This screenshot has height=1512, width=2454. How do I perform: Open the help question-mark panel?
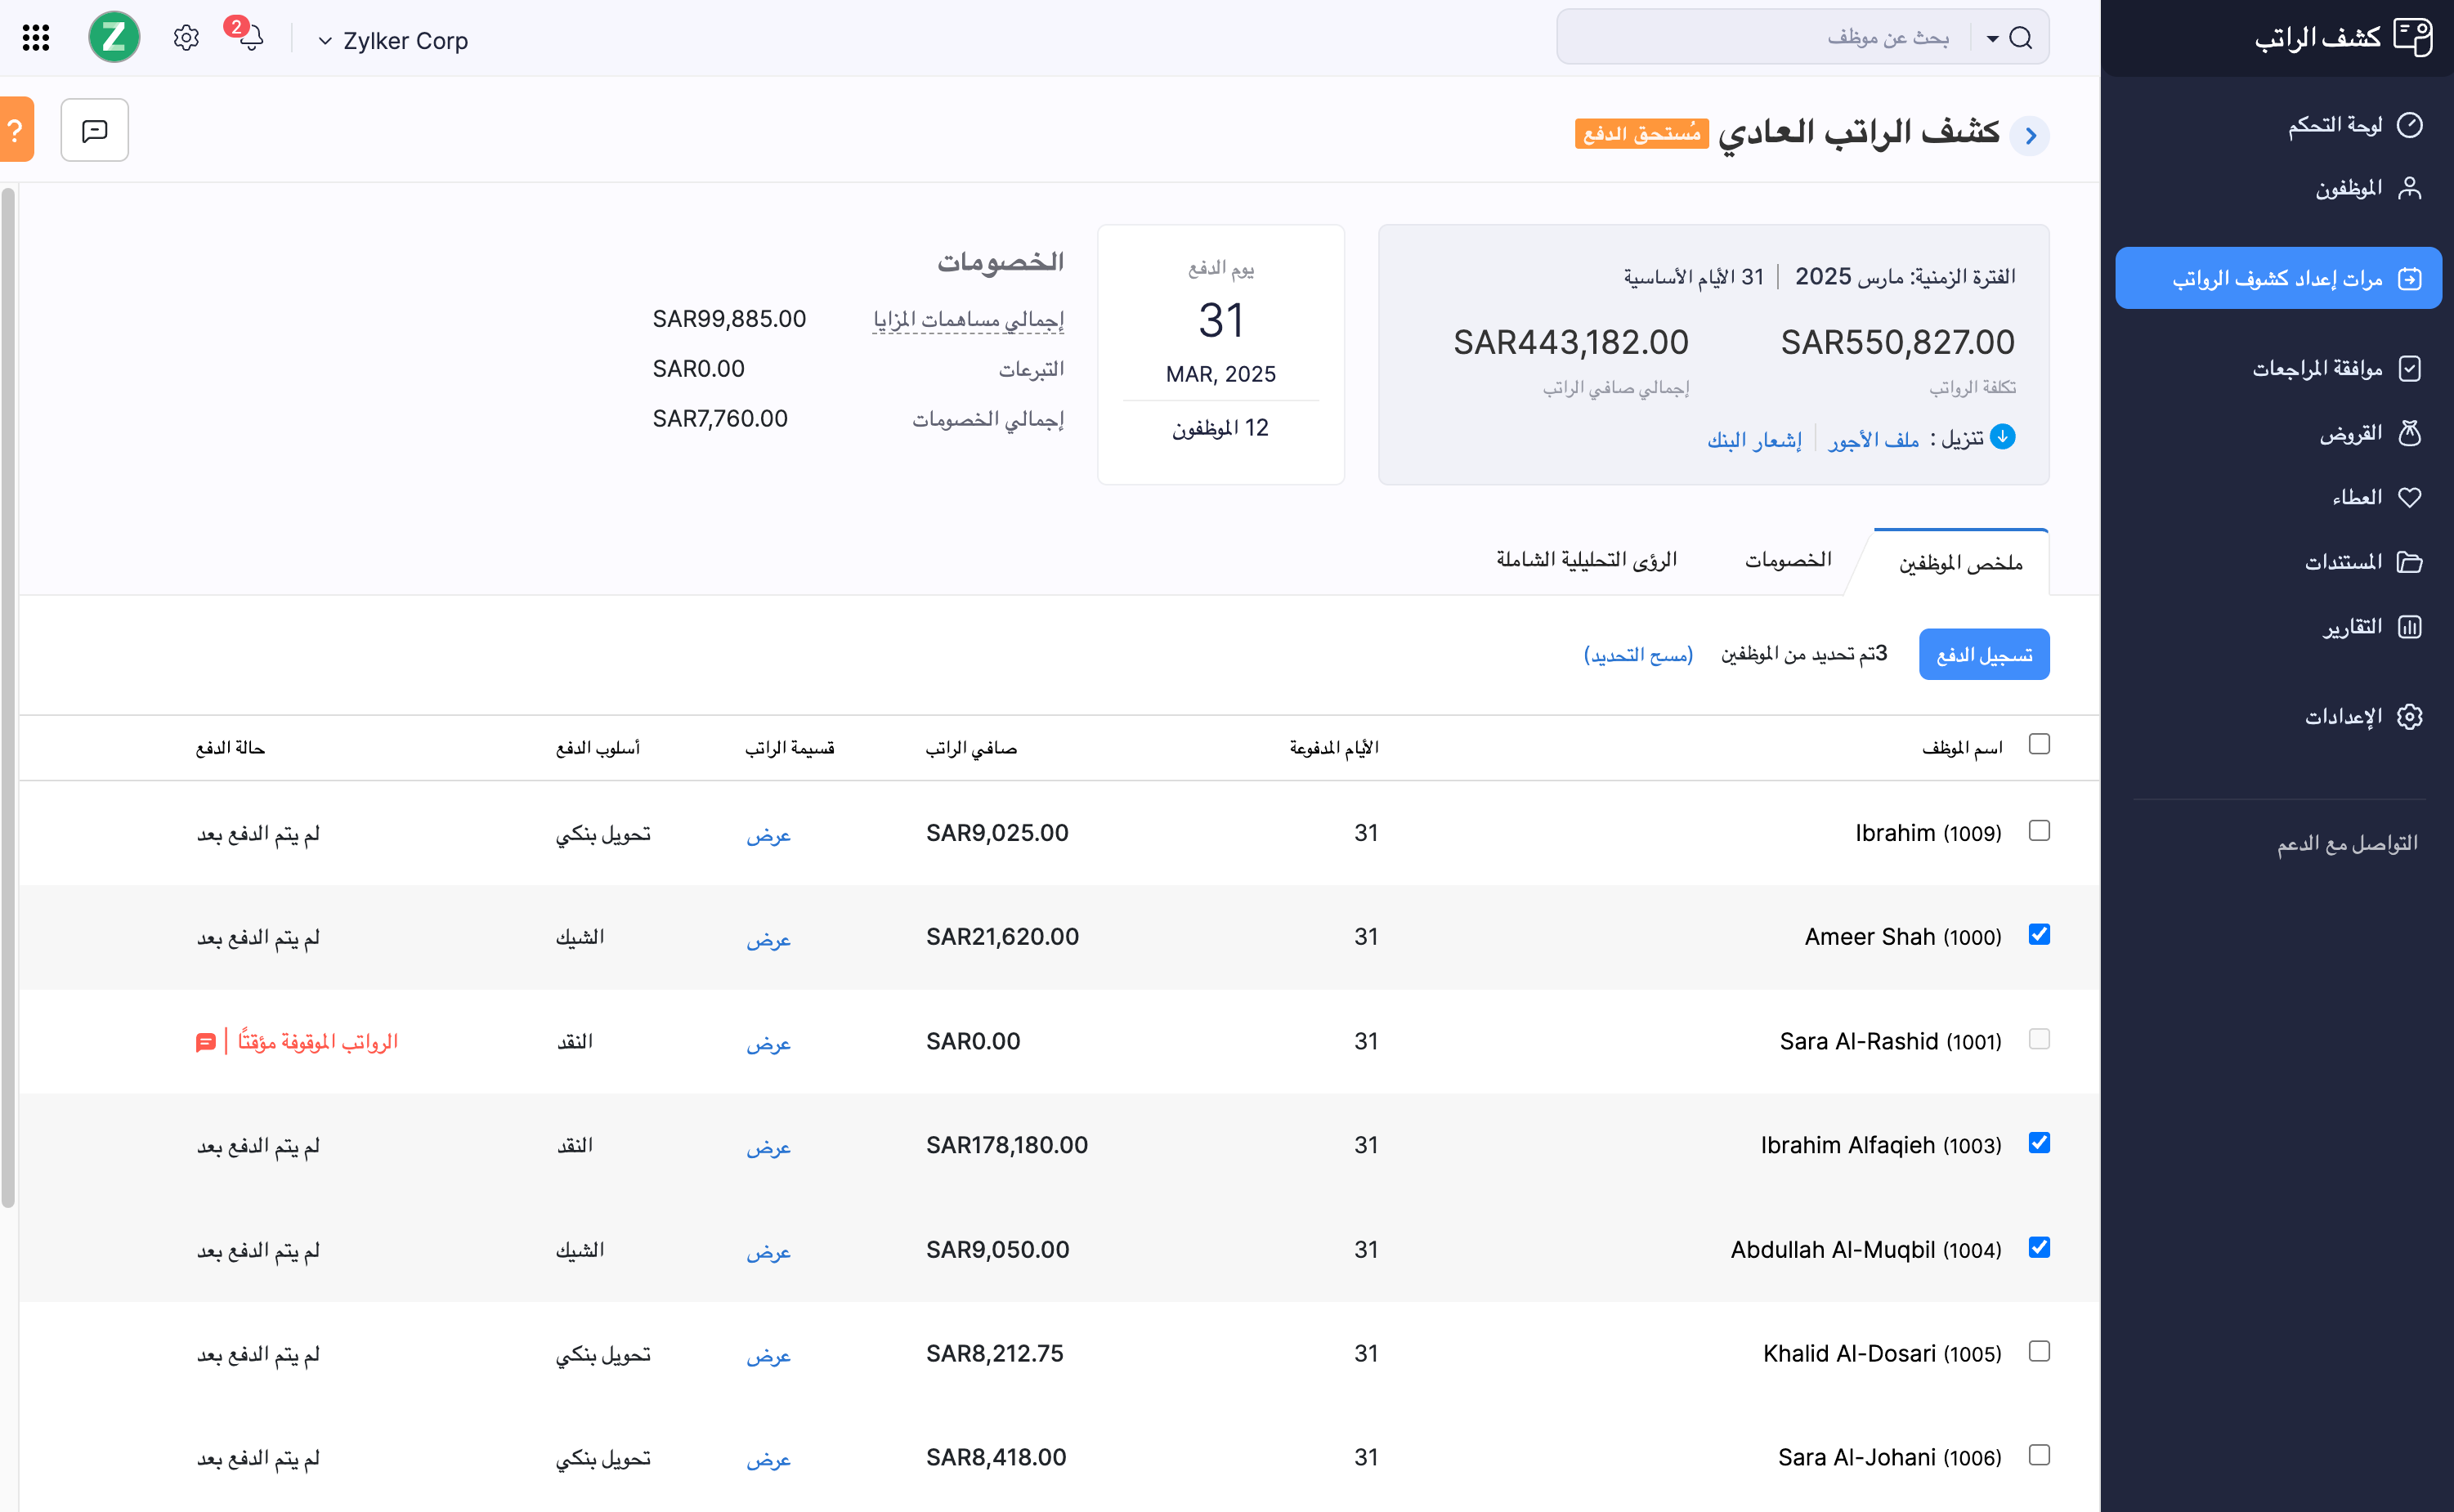coord(14,129)
